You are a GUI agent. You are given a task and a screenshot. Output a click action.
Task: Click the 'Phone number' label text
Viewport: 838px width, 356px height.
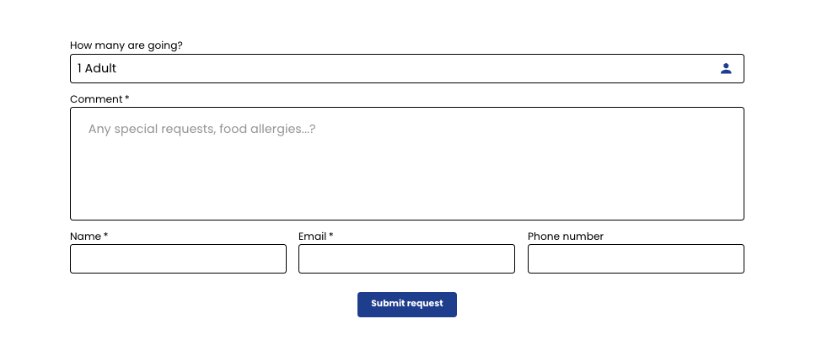(566, 236)
